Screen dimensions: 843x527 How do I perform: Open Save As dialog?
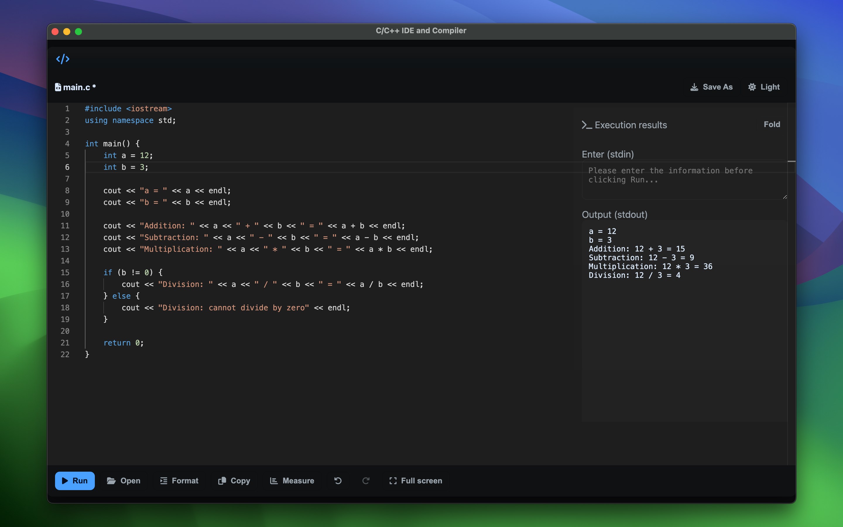(x=711, y=87)
